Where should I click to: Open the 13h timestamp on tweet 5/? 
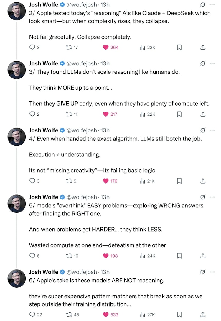[x=105, y=197]
